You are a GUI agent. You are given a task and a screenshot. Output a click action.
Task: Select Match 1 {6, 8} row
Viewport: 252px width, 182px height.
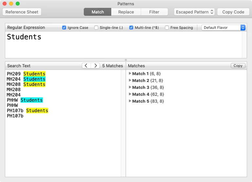(x=187, y=73)
